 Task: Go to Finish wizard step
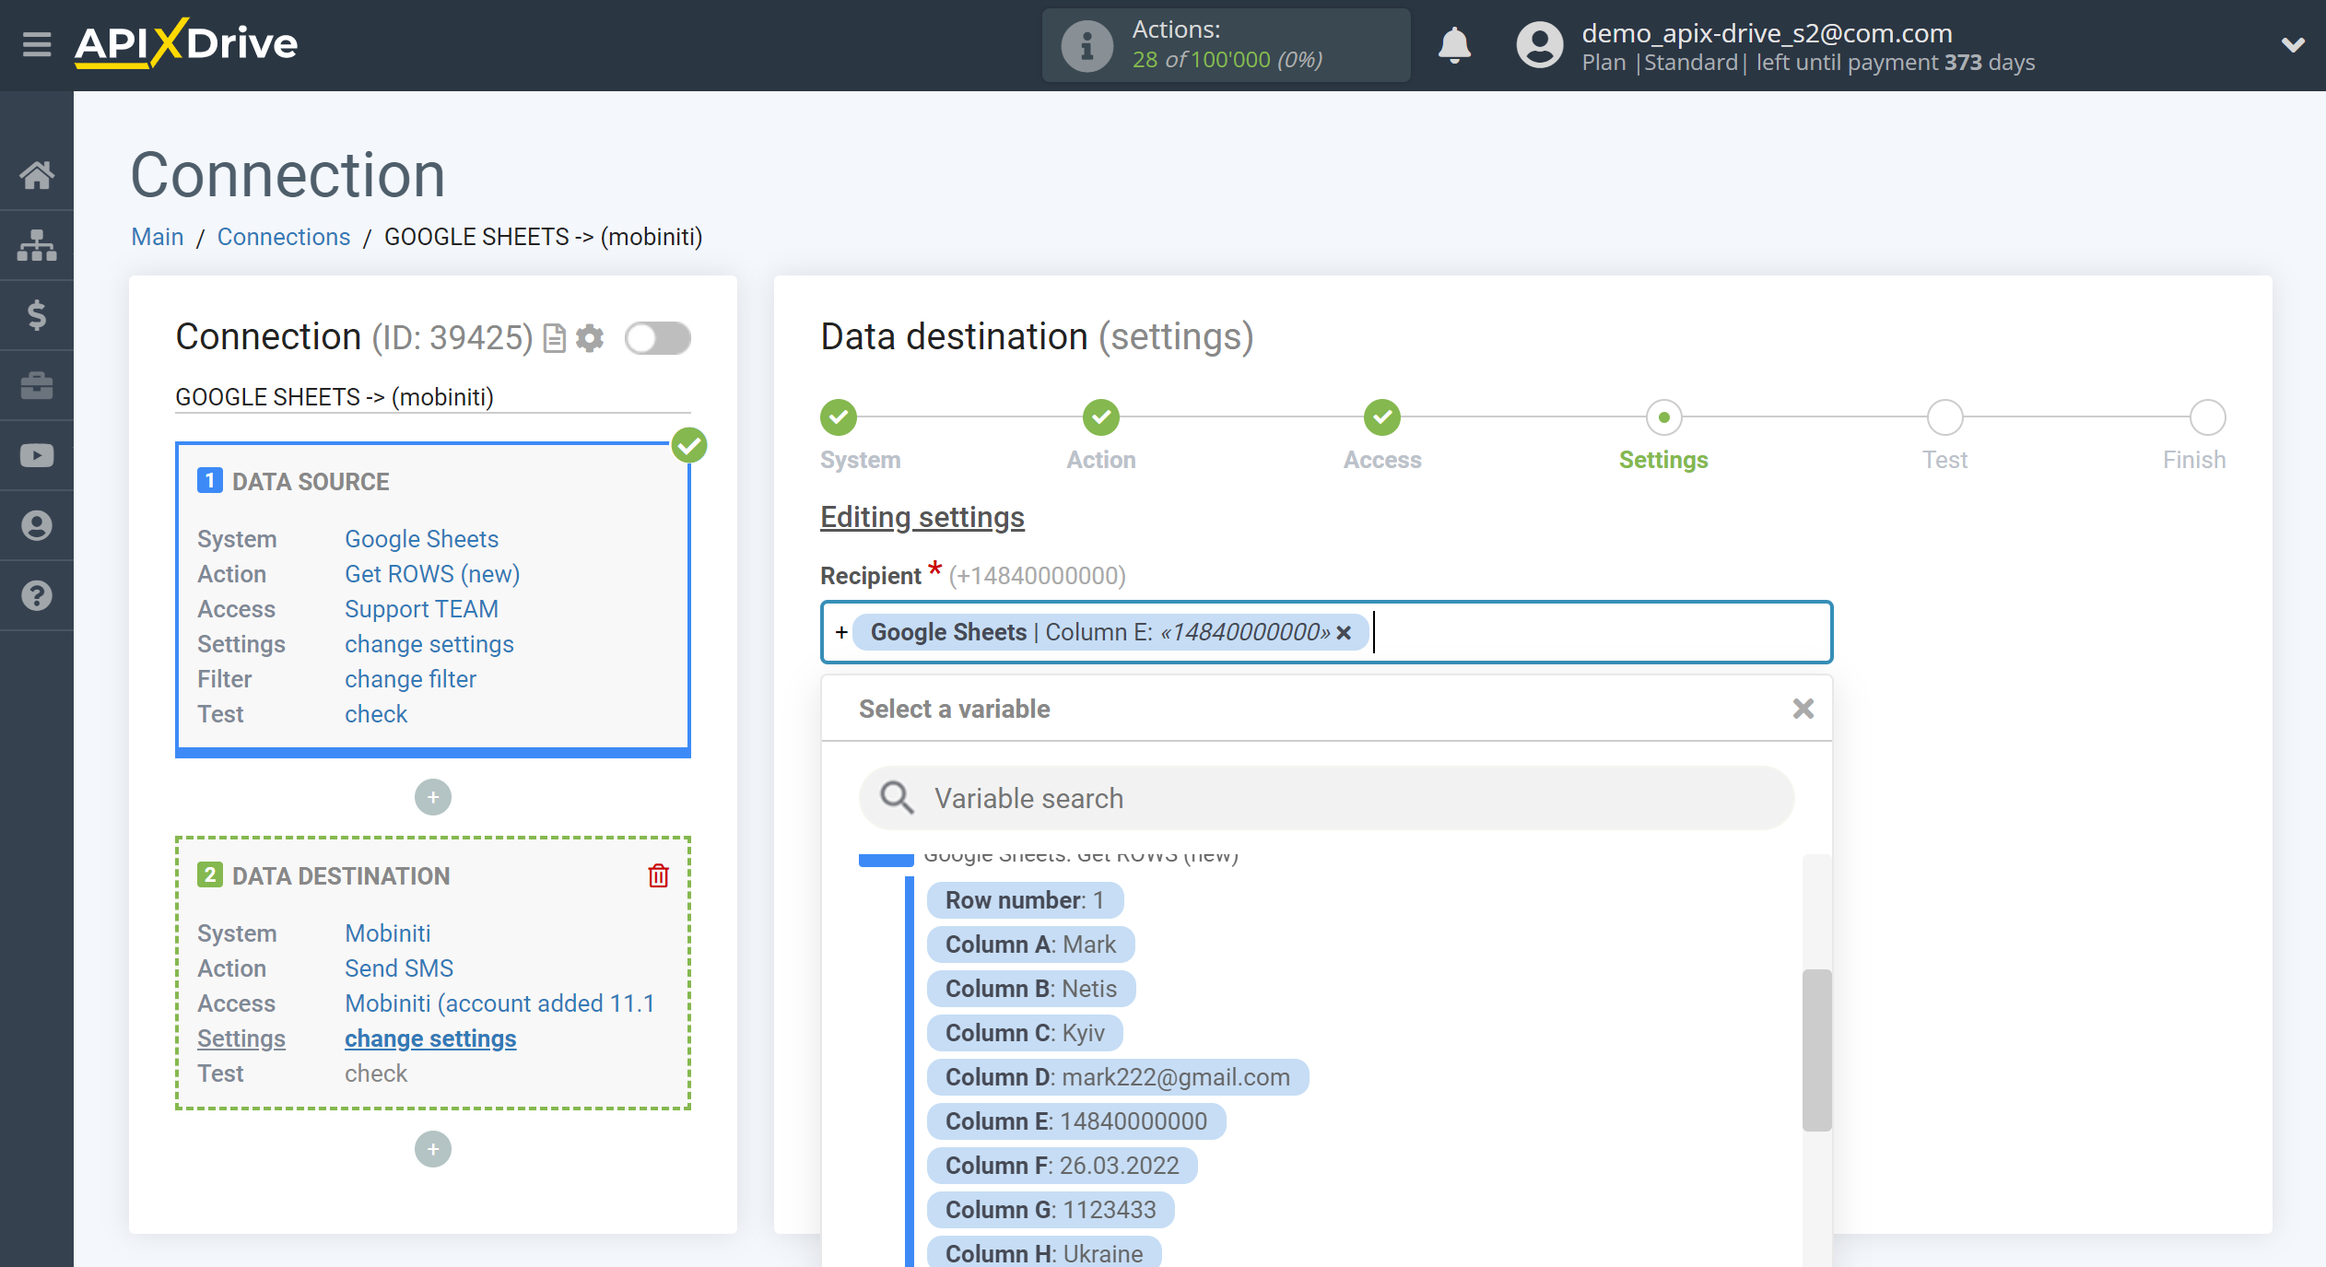tap(2207, 417)
